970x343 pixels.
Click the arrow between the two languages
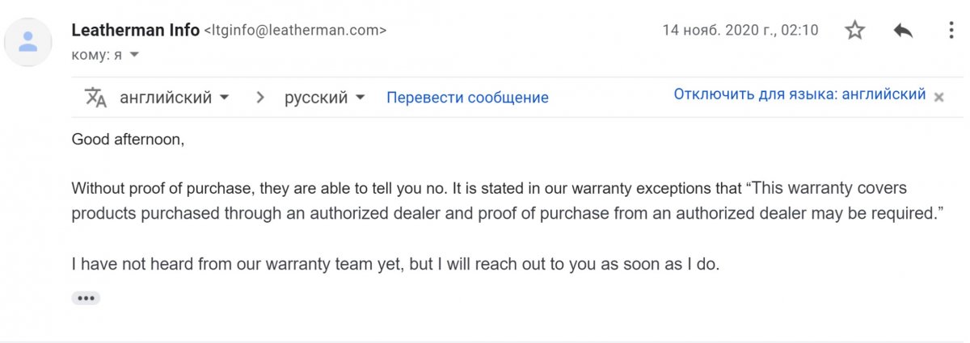260,98
